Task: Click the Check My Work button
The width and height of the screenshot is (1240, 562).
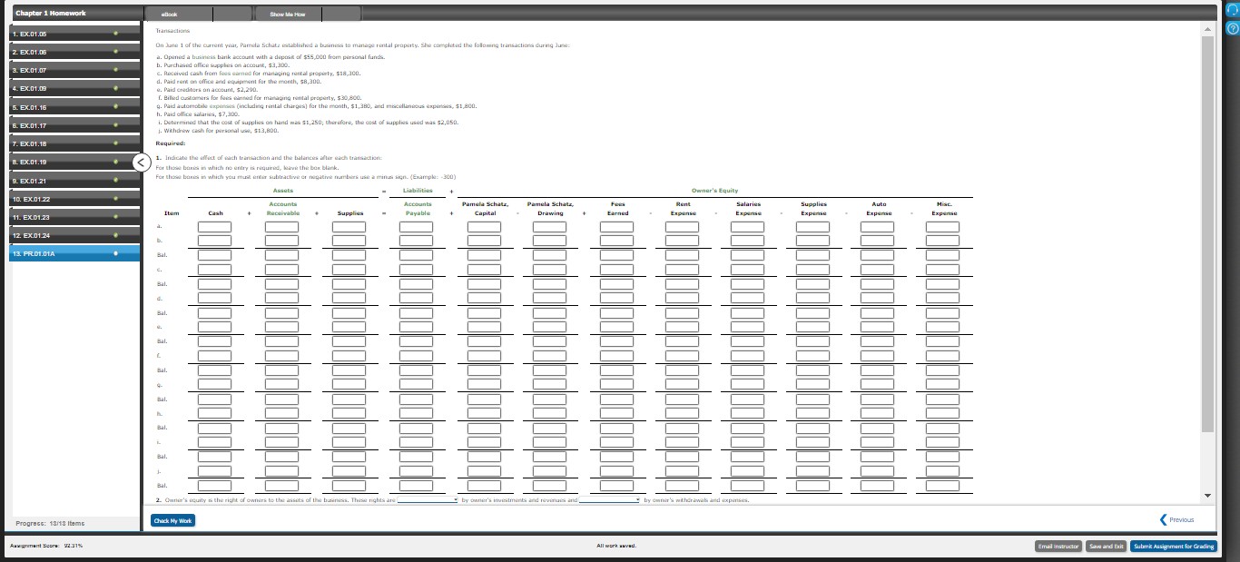Action: (x=173, y=520)
